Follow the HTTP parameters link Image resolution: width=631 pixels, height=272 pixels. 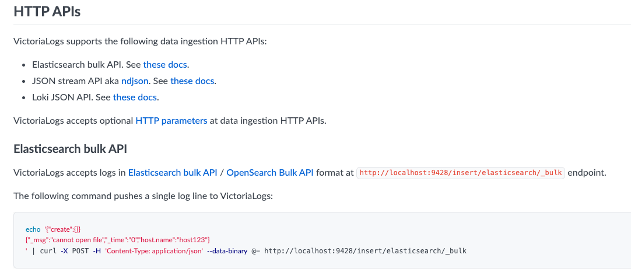click(171, 120)
